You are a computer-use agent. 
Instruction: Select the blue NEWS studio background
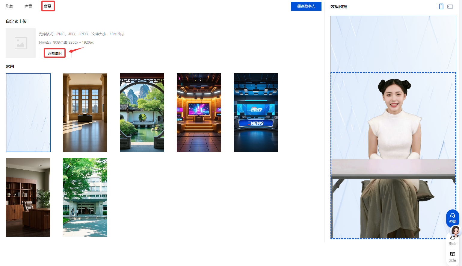(x=256, y=113)
